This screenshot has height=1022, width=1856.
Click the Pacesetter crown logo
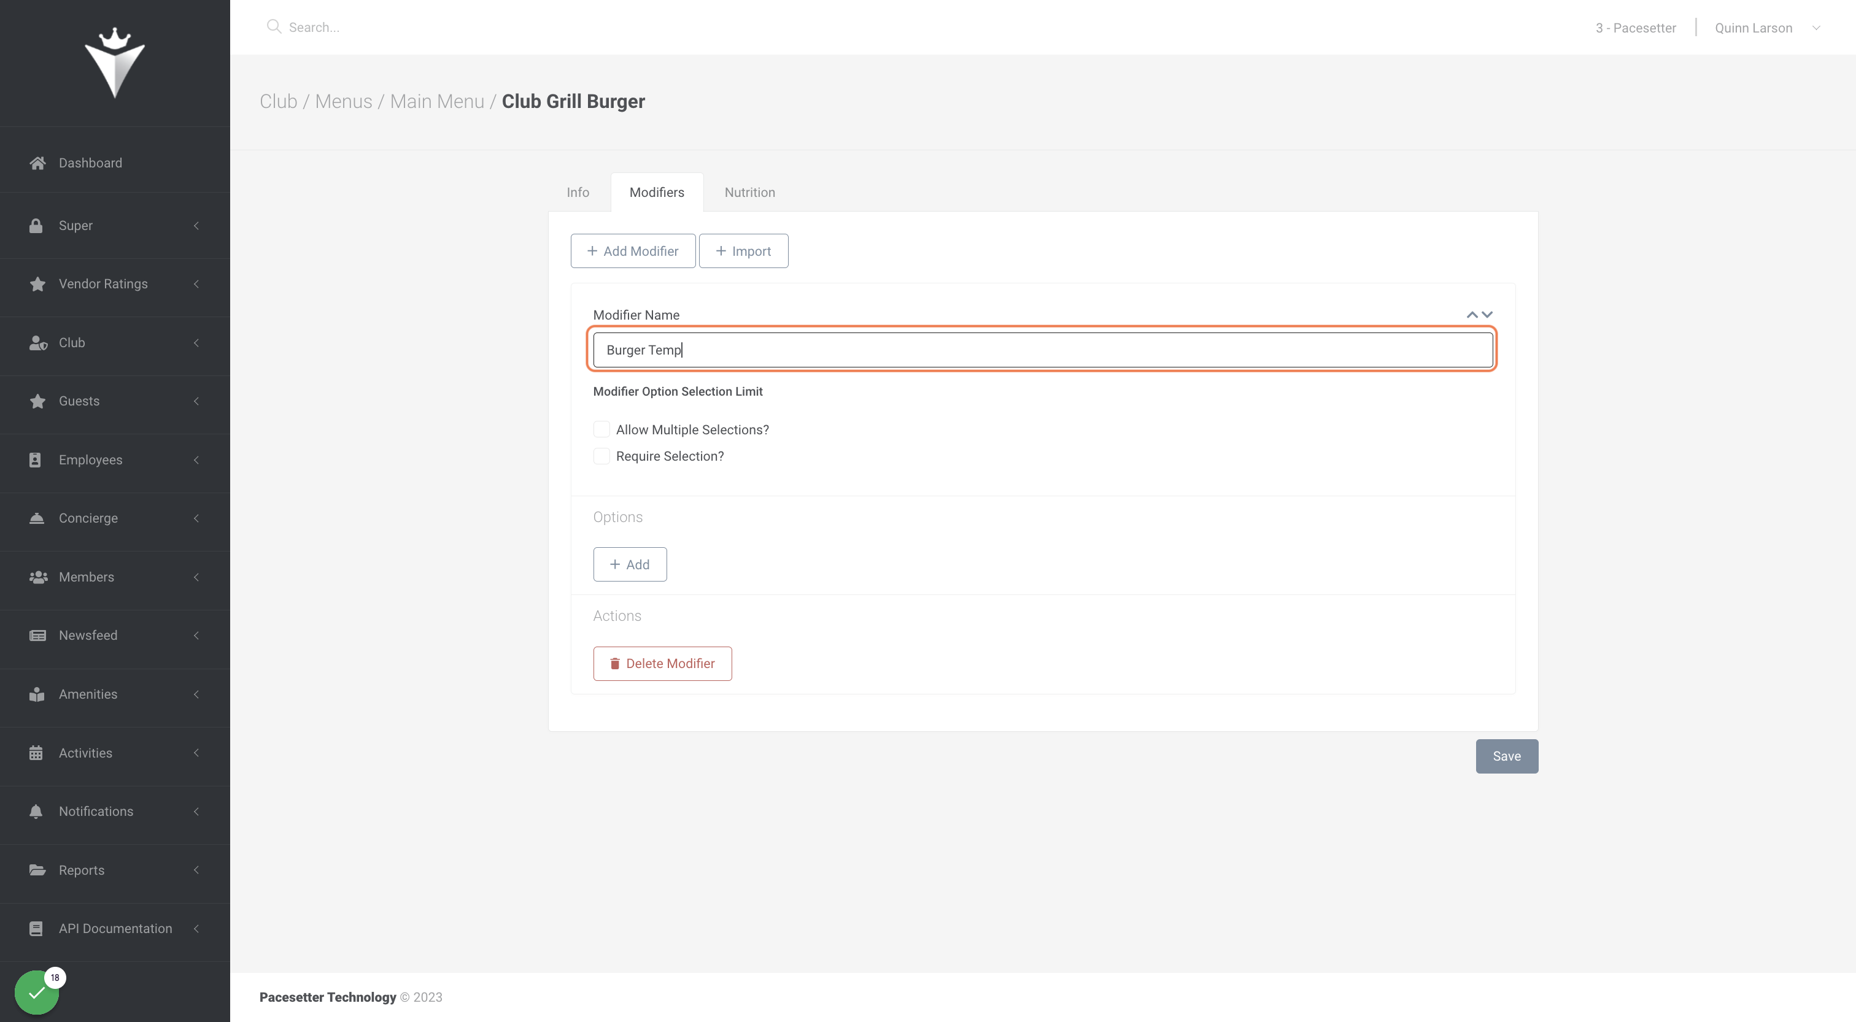(115, 63)
